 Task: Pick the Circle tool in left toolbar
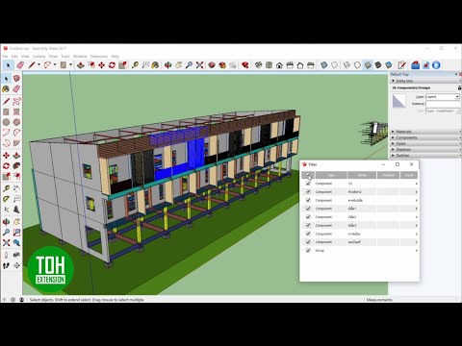6,122
